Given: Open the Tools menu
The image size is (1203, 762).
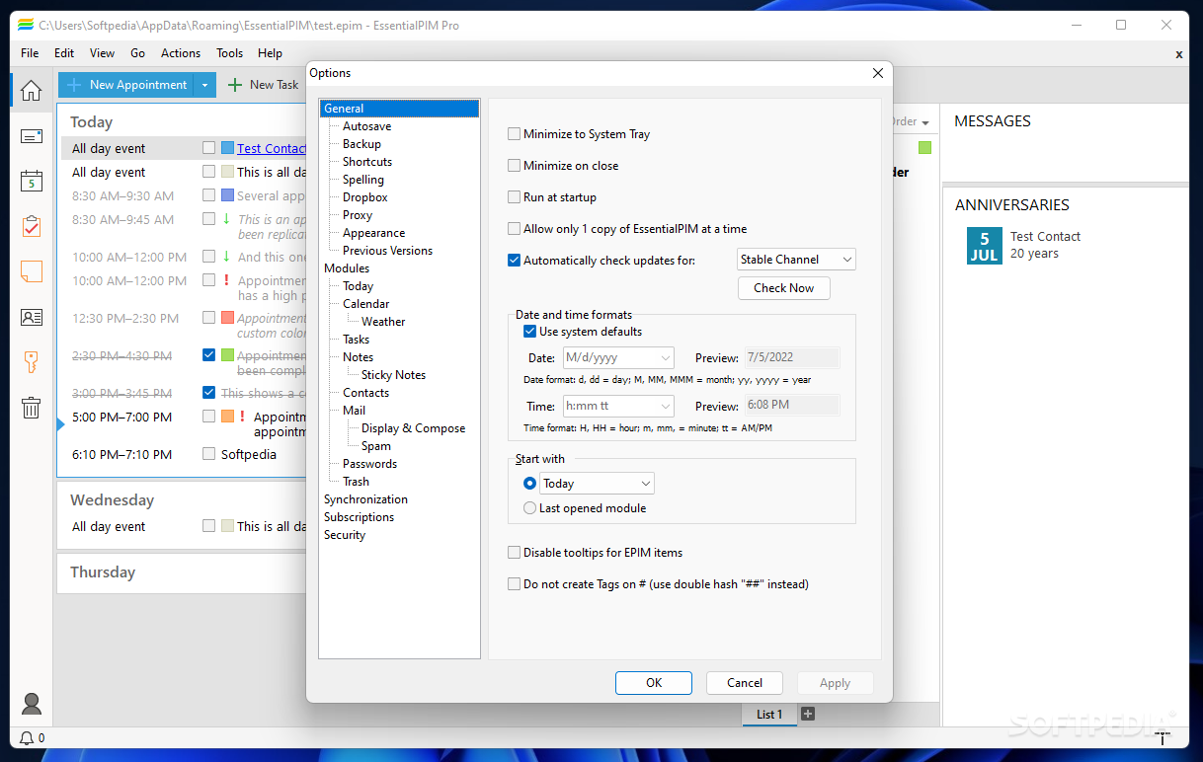Looking at the screenshot, I should click(x=229, y=53).
